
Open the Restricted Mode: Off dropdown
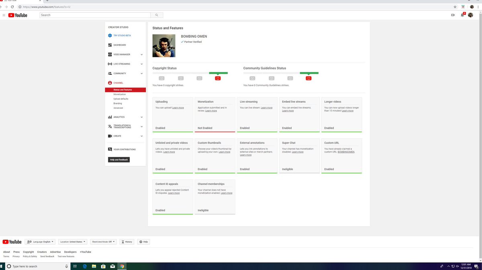(103, 242)
